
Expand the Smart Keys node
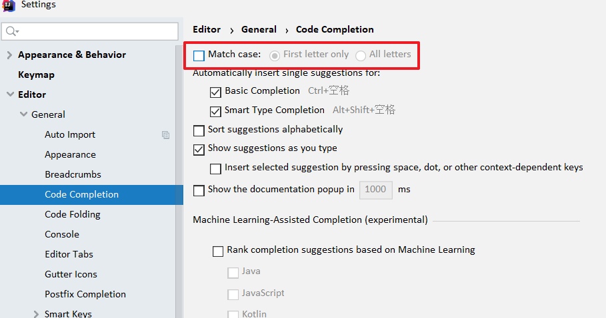[x=35, y=313]
